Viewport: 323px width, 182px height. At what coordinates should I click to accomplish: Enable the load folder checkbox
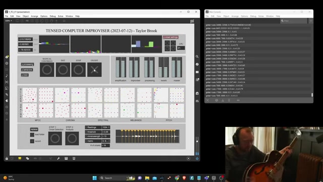(32, 135)
